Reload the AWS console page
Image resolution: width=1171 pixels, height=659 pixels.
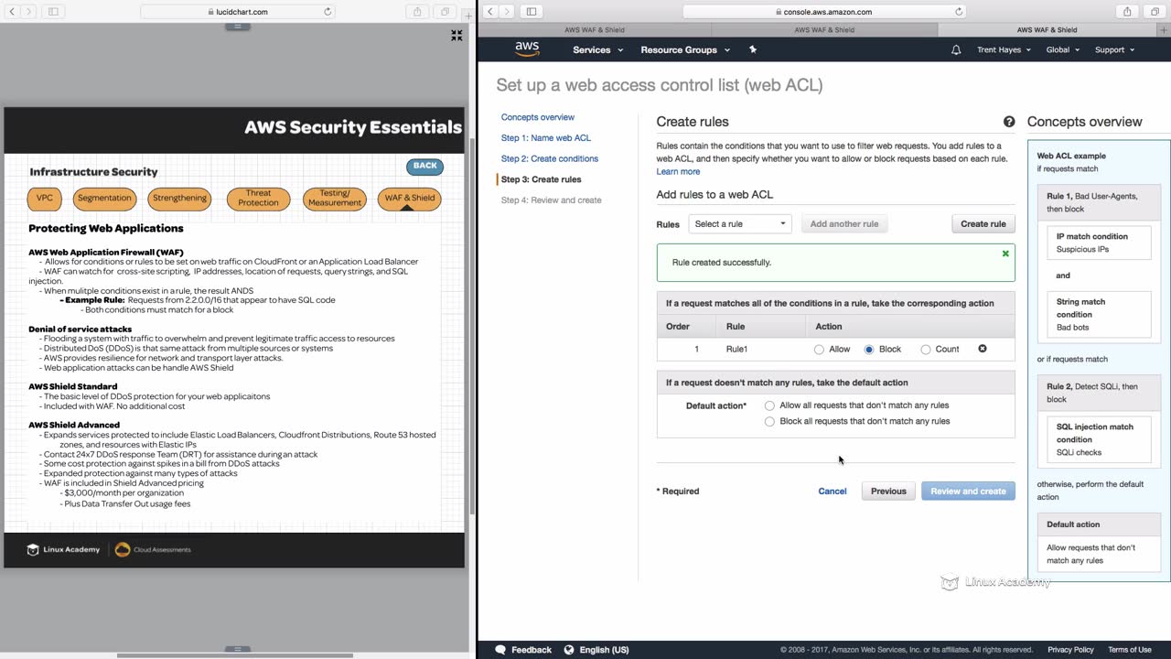959,12
